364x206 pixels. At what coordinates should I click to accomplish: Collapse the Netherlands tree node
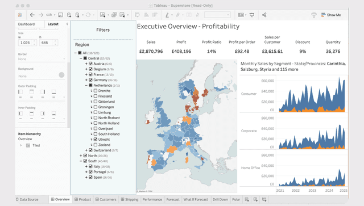[x=86, y=85]
